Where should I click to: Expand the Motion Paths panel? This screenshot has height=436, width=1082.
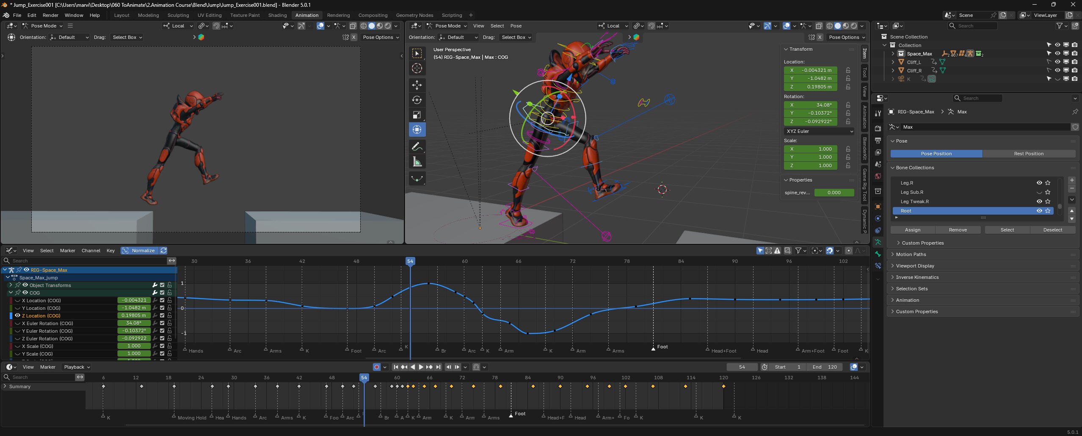pyautogui.click(x=911, y=254)
